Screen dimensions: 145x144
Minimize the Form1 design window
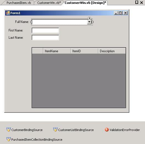click(x=116, y=13)
